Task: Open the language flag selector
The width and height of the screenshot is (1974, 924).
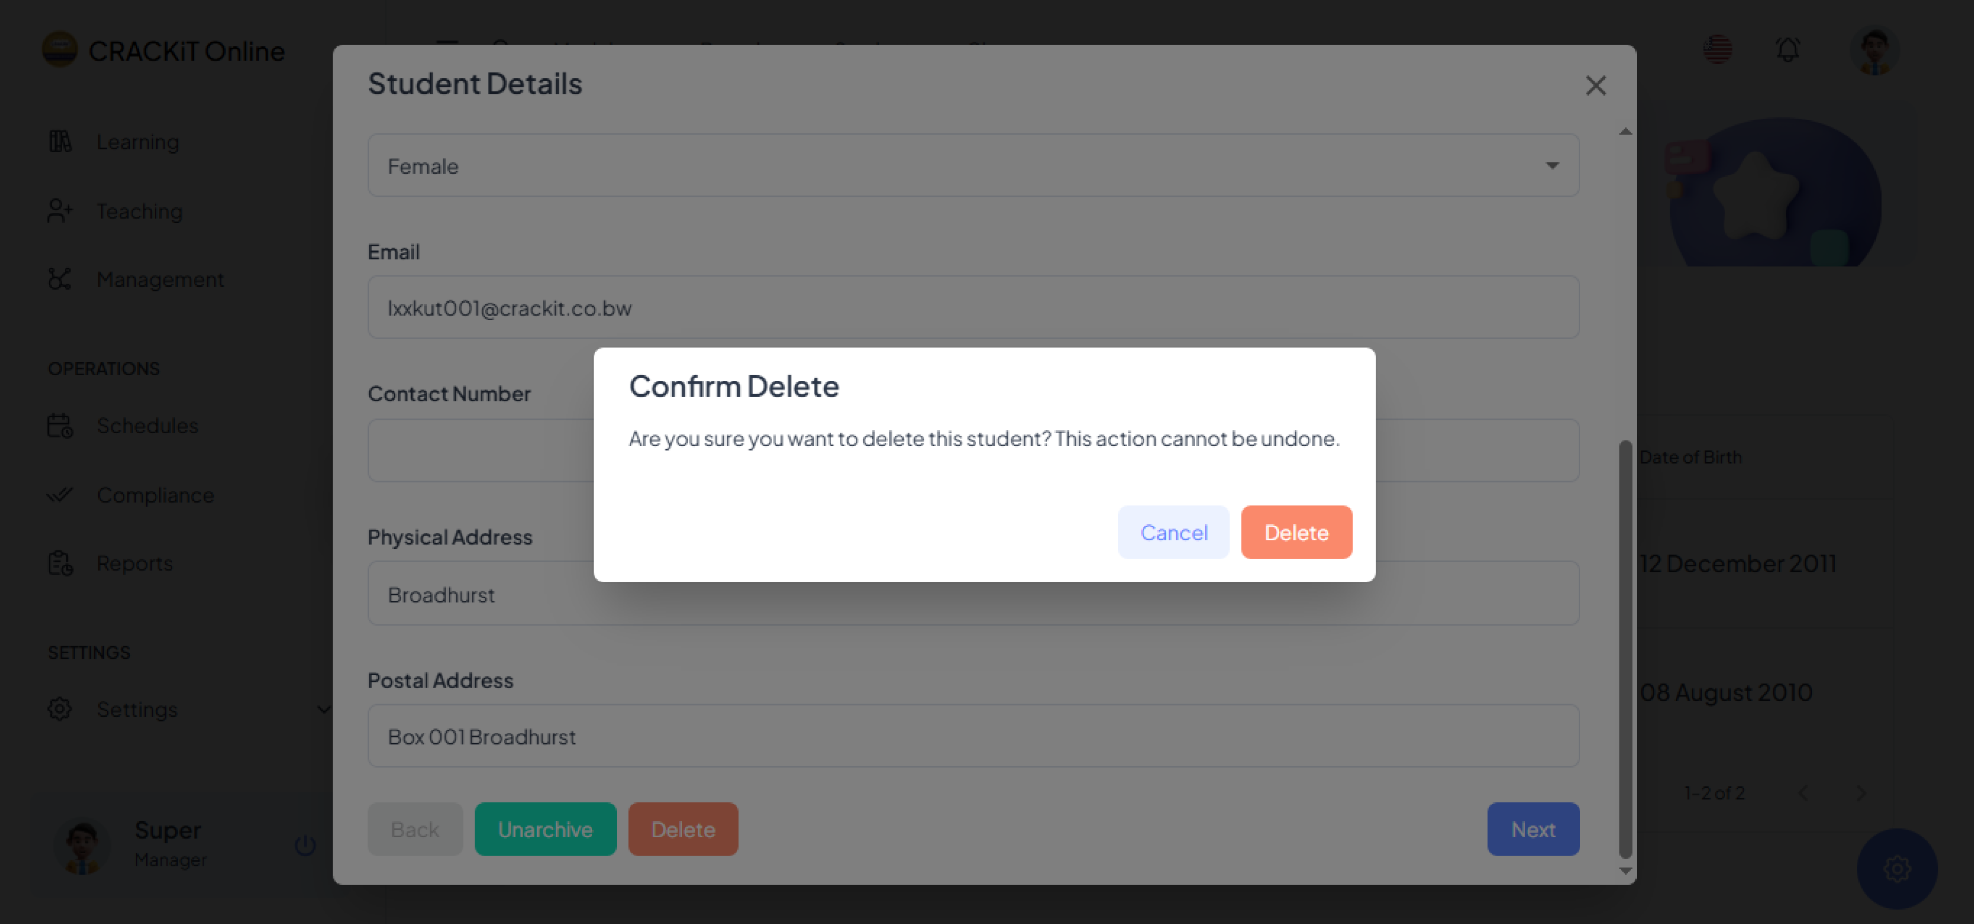Action: coord(1717,50)
